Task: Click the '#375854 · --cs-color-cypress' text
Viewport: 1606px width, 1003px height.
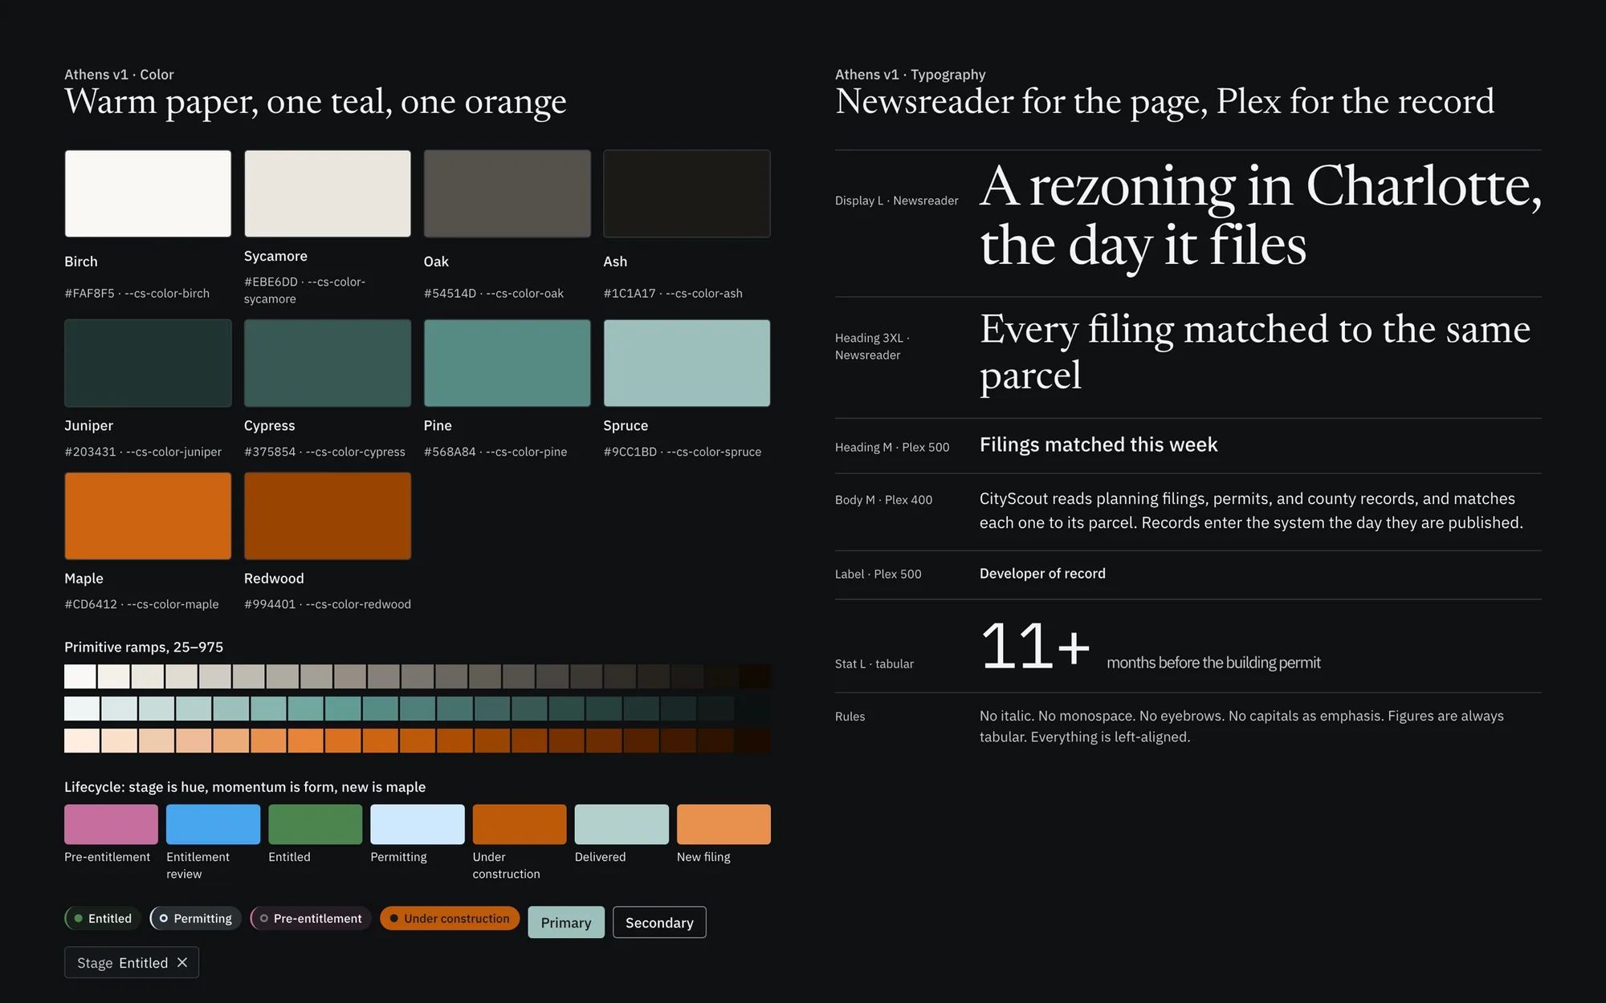Action: 324,452
